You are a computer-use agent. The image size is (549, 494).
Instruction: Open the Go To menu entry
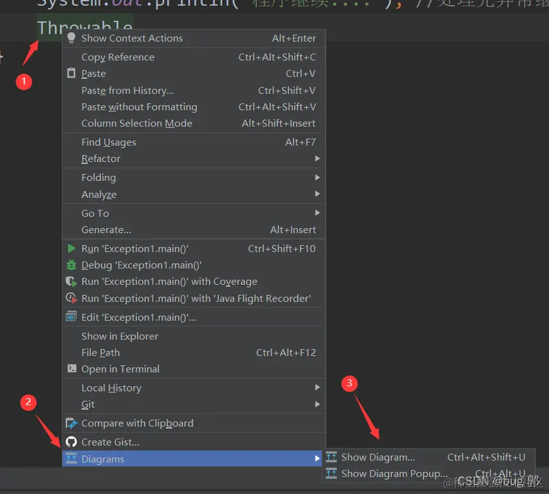pos(194,213)
